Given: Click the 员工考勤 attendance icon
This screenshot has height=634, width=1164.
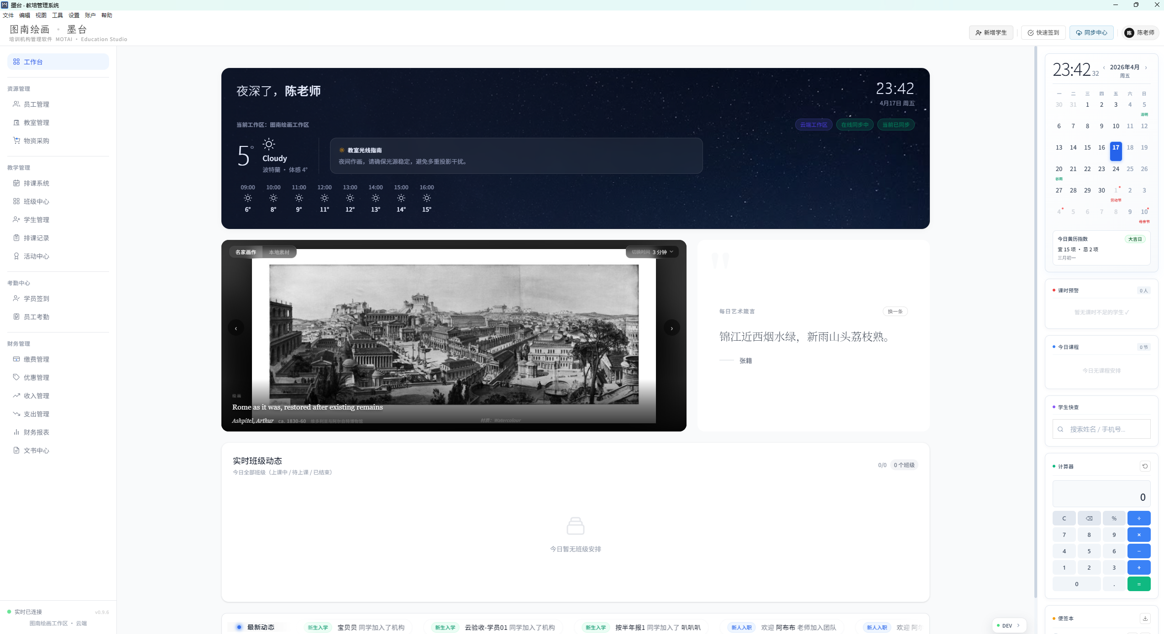Looking at the screenshot, I should coord(16,317).
